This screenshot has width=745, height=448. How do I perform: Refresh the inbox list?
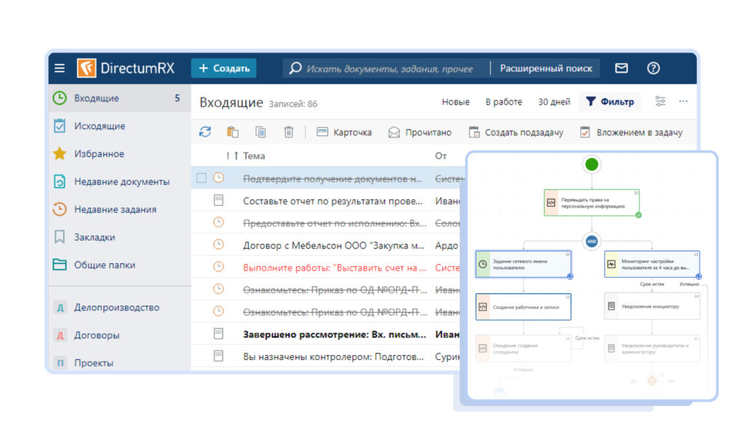click(204, 132)
